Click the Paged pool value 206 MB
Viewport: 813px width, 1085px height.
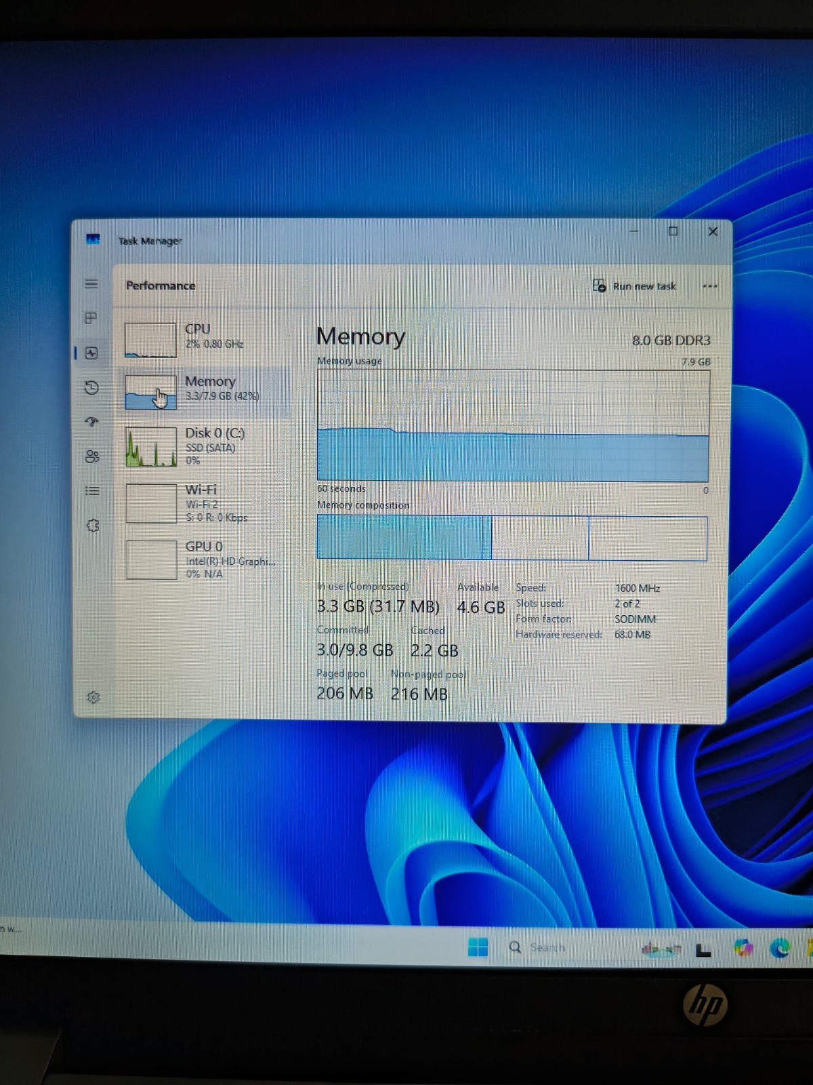pos(345,693)
